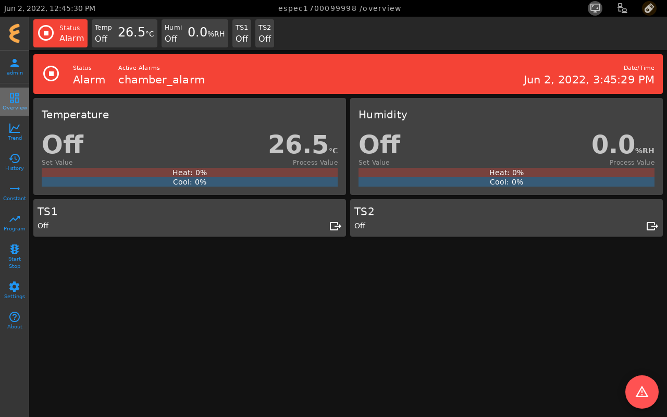Open the Constant mode page
The width and height of the screenshot is (667, 417).
pyautogui.click(x=15, y=192)
